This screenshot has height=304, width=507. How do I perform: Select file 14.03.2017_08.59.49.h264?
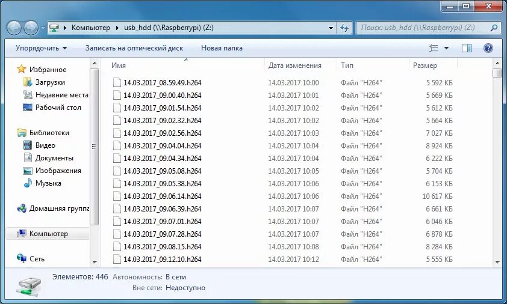click(x=163, y=83)
